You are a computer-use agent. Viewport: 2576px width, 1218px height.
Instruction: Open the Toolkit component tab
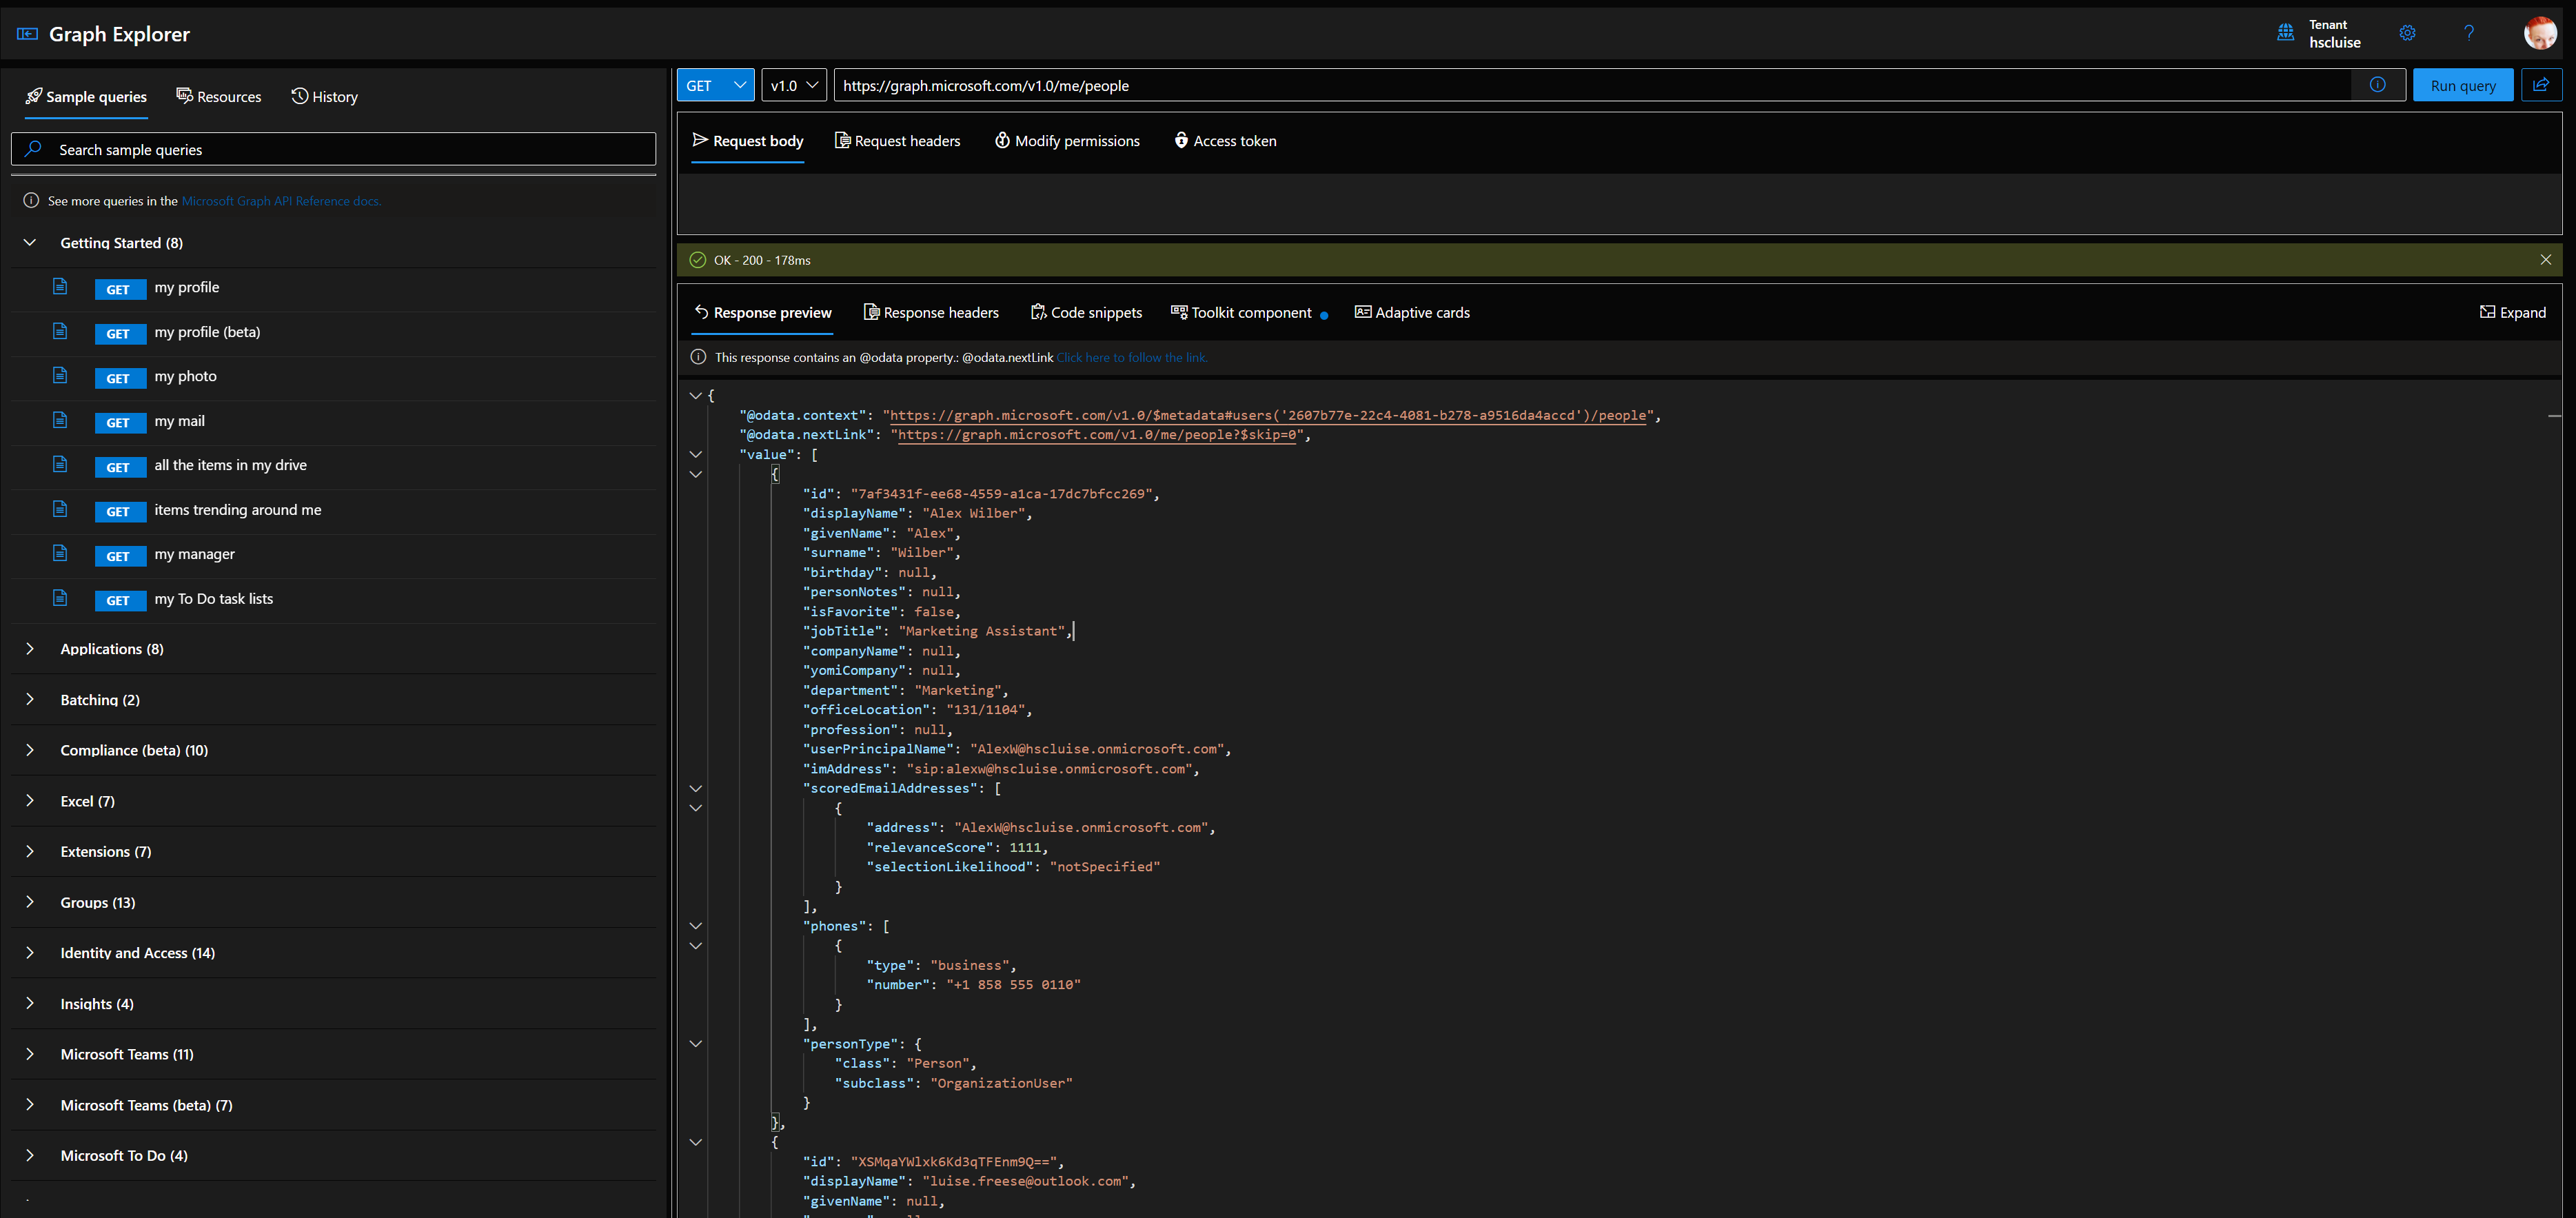pyautogui.click(x=1241, y=313)
